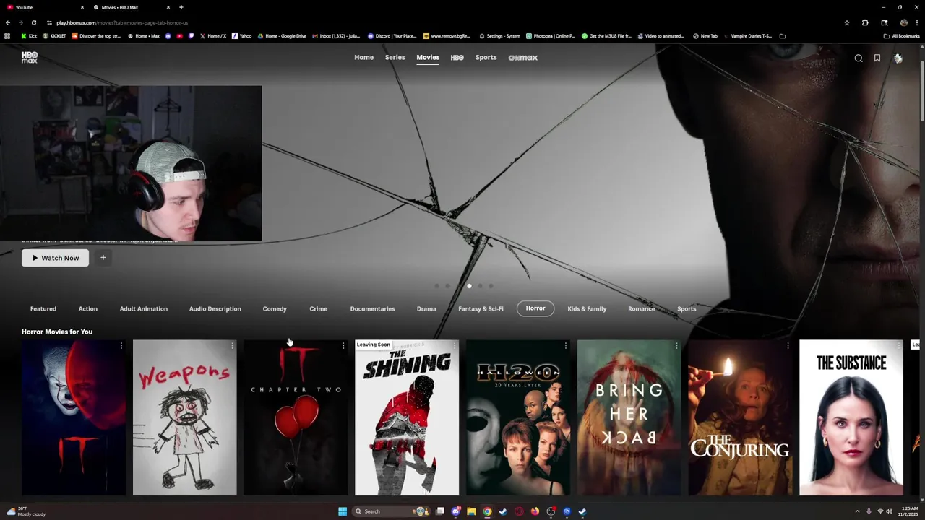Open the HBO brand hub in navigation

coord(457,58)
